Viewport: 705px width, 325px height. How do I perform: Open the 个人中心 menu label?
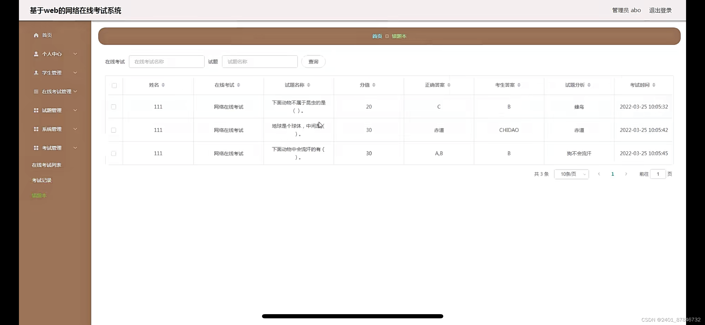point(52,54)
